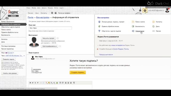Open 'Письма' tab in the header
Screen dimensions: 171x96
pyautogui.click(x=30, y=13)
